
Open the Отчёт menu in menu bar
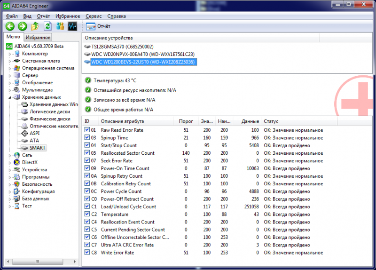pyautogui.click(x=43, y=16)
